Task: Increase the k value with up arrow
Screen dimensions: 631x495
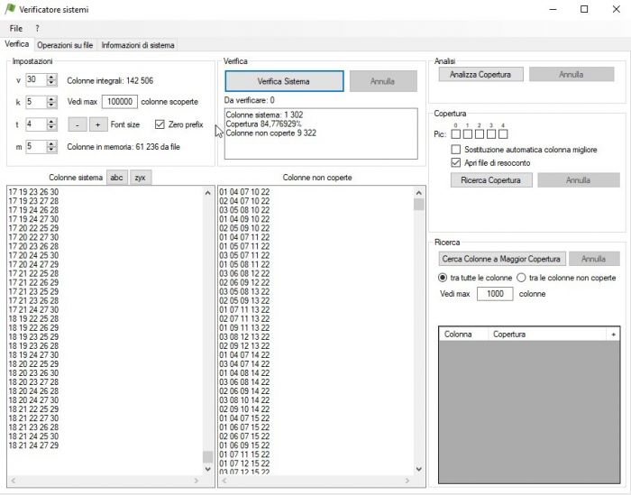Action: [51, 99]
